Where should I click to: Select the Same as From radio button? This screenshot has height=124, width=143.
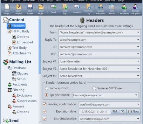coord(46,88)
